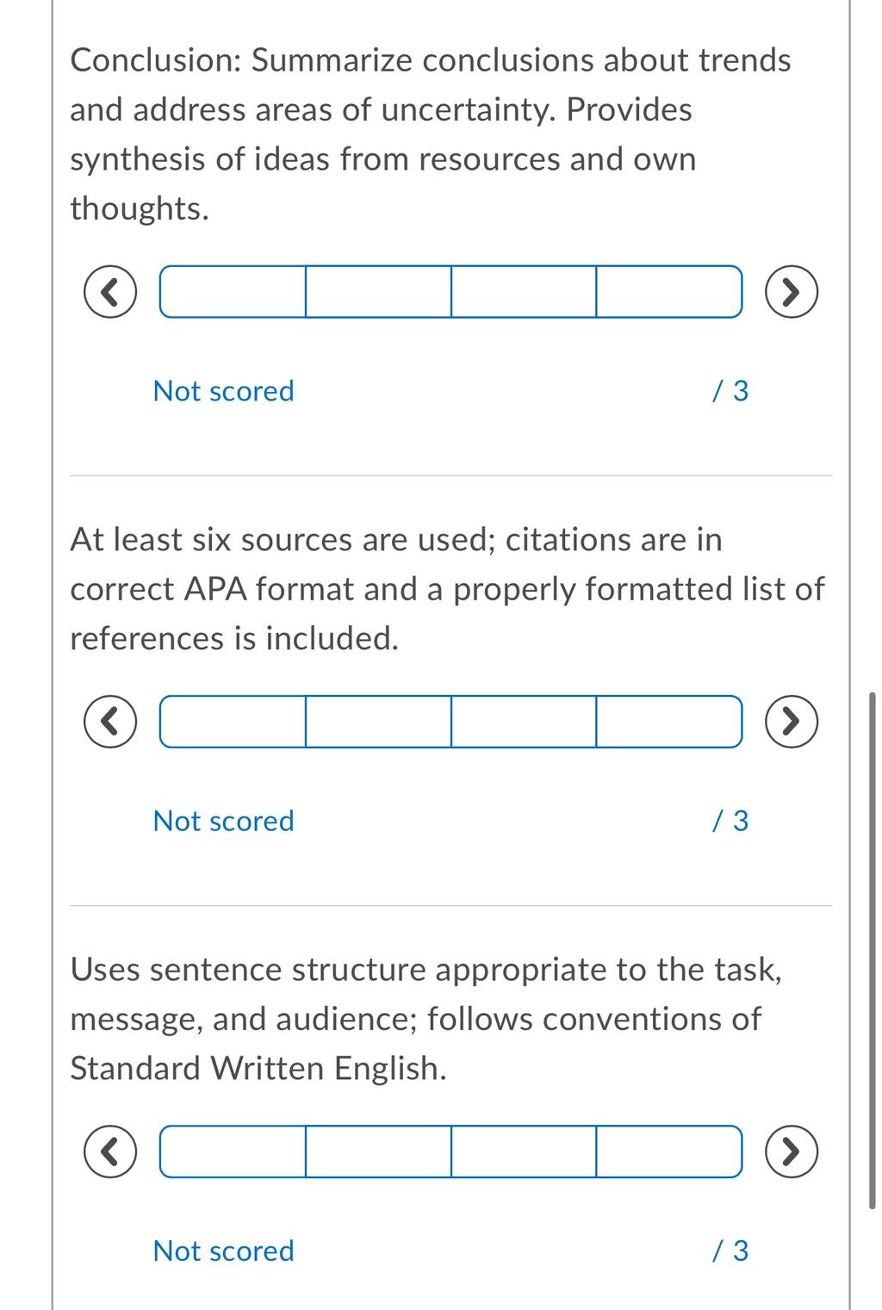
Task: Click next level arrow for APA sources criterion
Action: (x=792, y=722)
